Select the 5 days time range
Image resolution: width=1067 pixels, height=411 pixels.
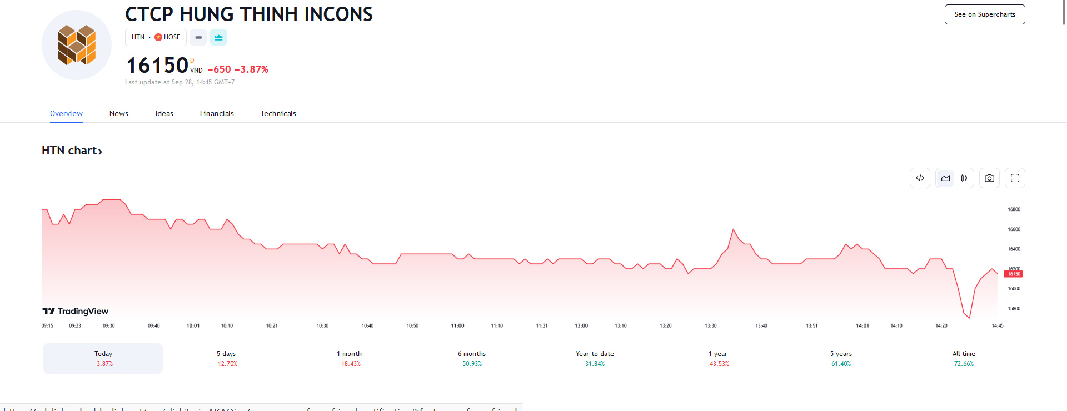tap(226, 358)
